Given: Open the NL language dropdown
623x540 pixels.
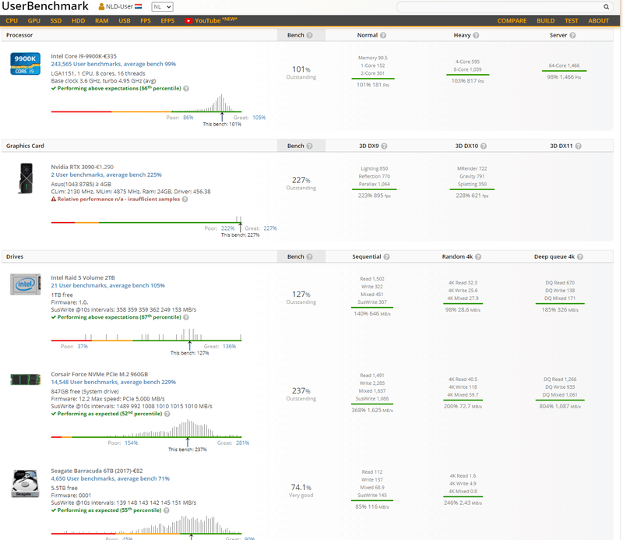Looking at the screenshot, I should tap(162, 7).
